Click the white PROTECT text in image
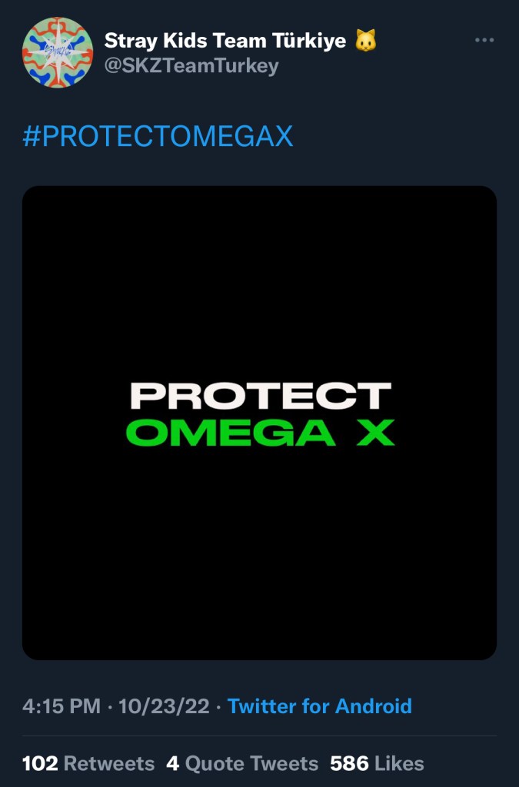 (261, 396)
